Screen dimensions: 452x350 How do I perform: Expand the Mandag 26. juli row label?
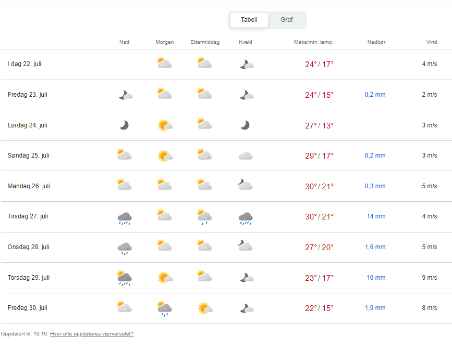click(x=29, y=186)
